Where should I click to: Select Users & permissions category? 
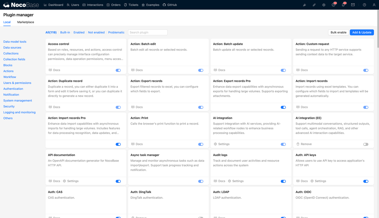(x=17, y=83)
